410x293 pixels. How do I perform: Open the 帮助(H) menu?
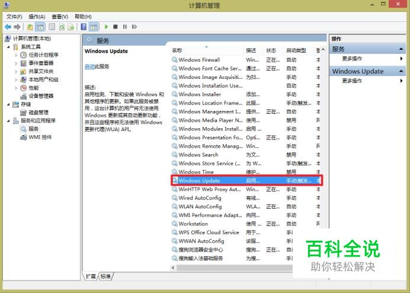point(83,17)
